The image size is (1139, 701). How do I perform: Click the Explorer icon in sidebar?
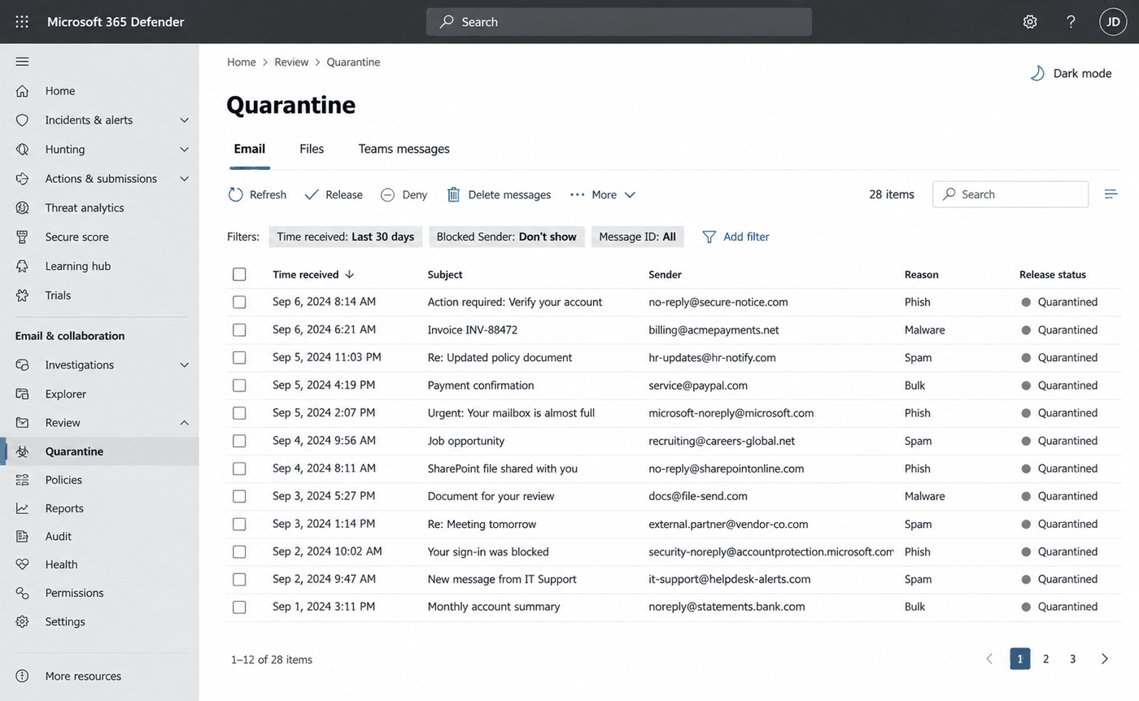[22, 394]
